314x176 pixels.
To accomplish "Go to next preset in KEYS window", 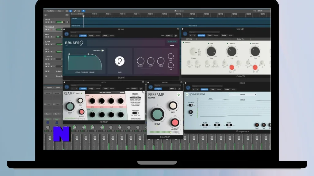I will [76, 89].
